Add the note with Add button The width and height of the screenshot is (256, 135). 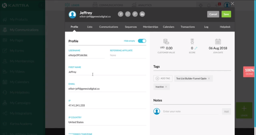tap(226, 111)
